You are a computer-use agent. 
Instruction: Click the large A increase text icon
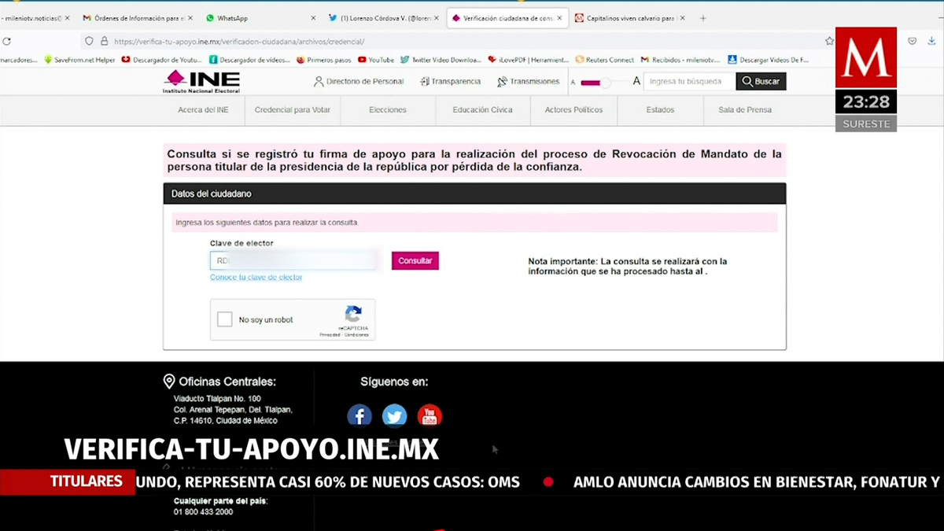click(636, 81)
